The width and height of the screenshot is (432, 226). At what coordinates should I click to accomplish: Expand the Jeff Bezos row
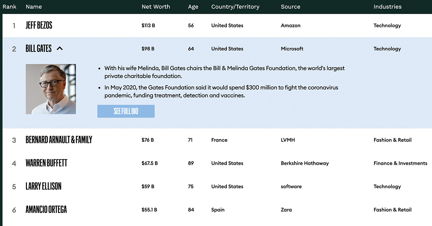coord(39,26)
